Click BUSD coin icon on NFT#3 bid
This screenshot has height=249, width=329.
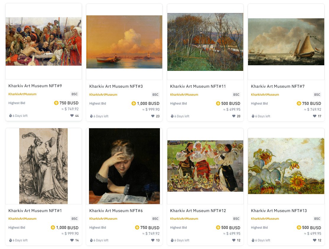[134, 103]
